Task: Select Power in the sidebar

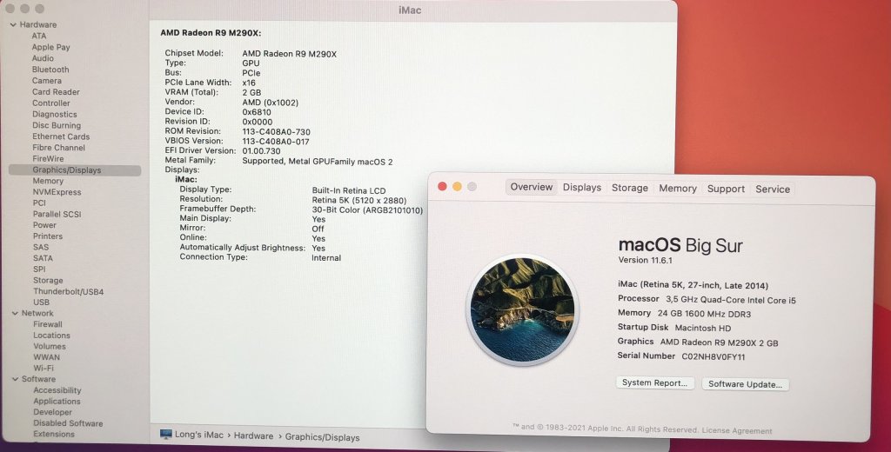Action: [x=44, y=225]
